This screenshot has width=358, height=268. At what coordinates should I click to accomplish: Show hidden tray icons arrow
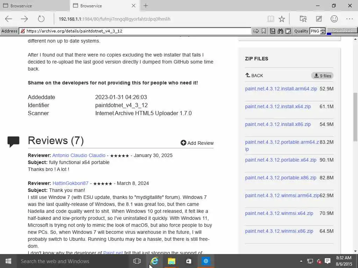[301, 261]
